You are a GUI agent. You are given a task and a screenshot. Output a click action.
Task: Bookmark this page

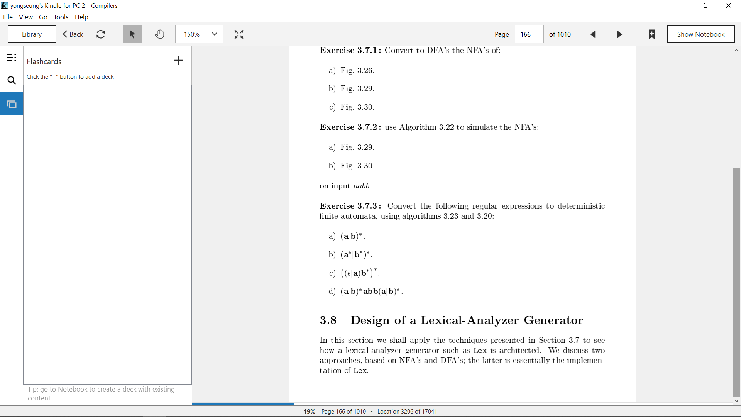coord(652,34)
